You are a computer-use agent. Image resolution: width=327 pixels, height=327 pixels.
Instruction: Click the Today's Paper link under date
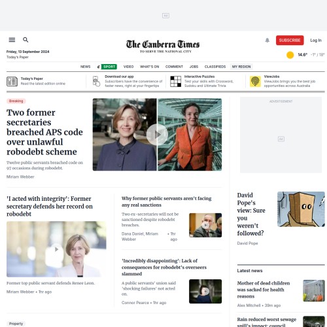pos(18,57)
